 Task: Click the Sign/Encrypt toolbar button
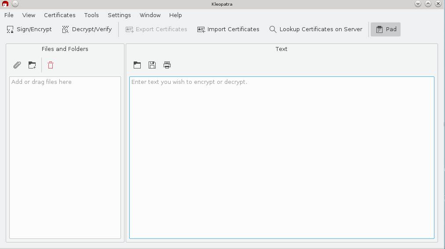click(29, 29)
